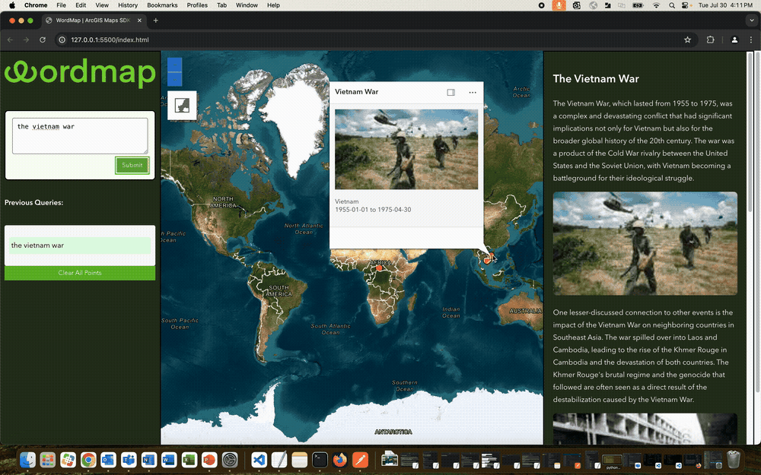
Task: Submit the query
Action: click(132, 165)
